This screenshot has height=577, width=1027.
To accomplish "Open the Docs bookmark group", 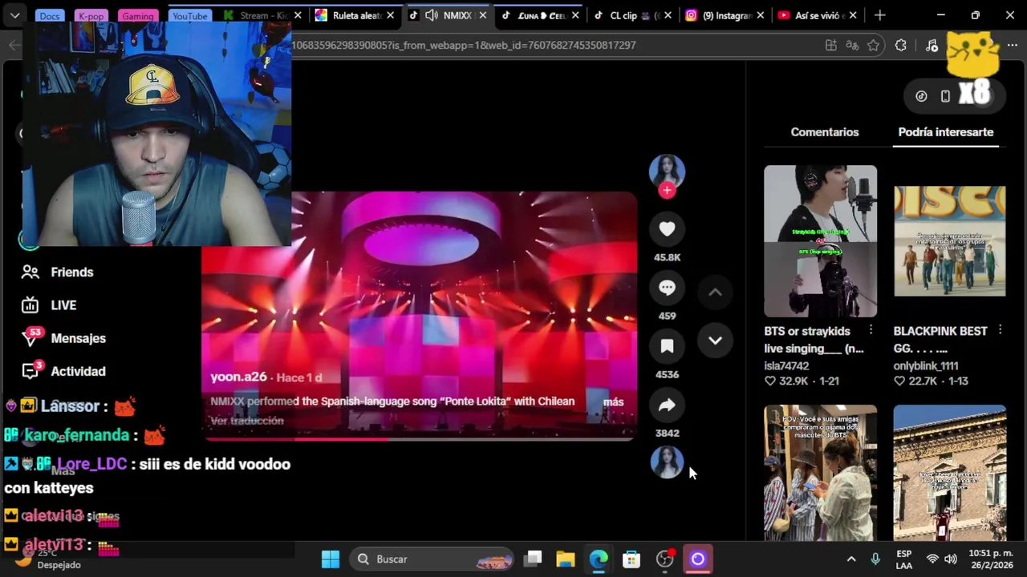I will tap(49, 16).
